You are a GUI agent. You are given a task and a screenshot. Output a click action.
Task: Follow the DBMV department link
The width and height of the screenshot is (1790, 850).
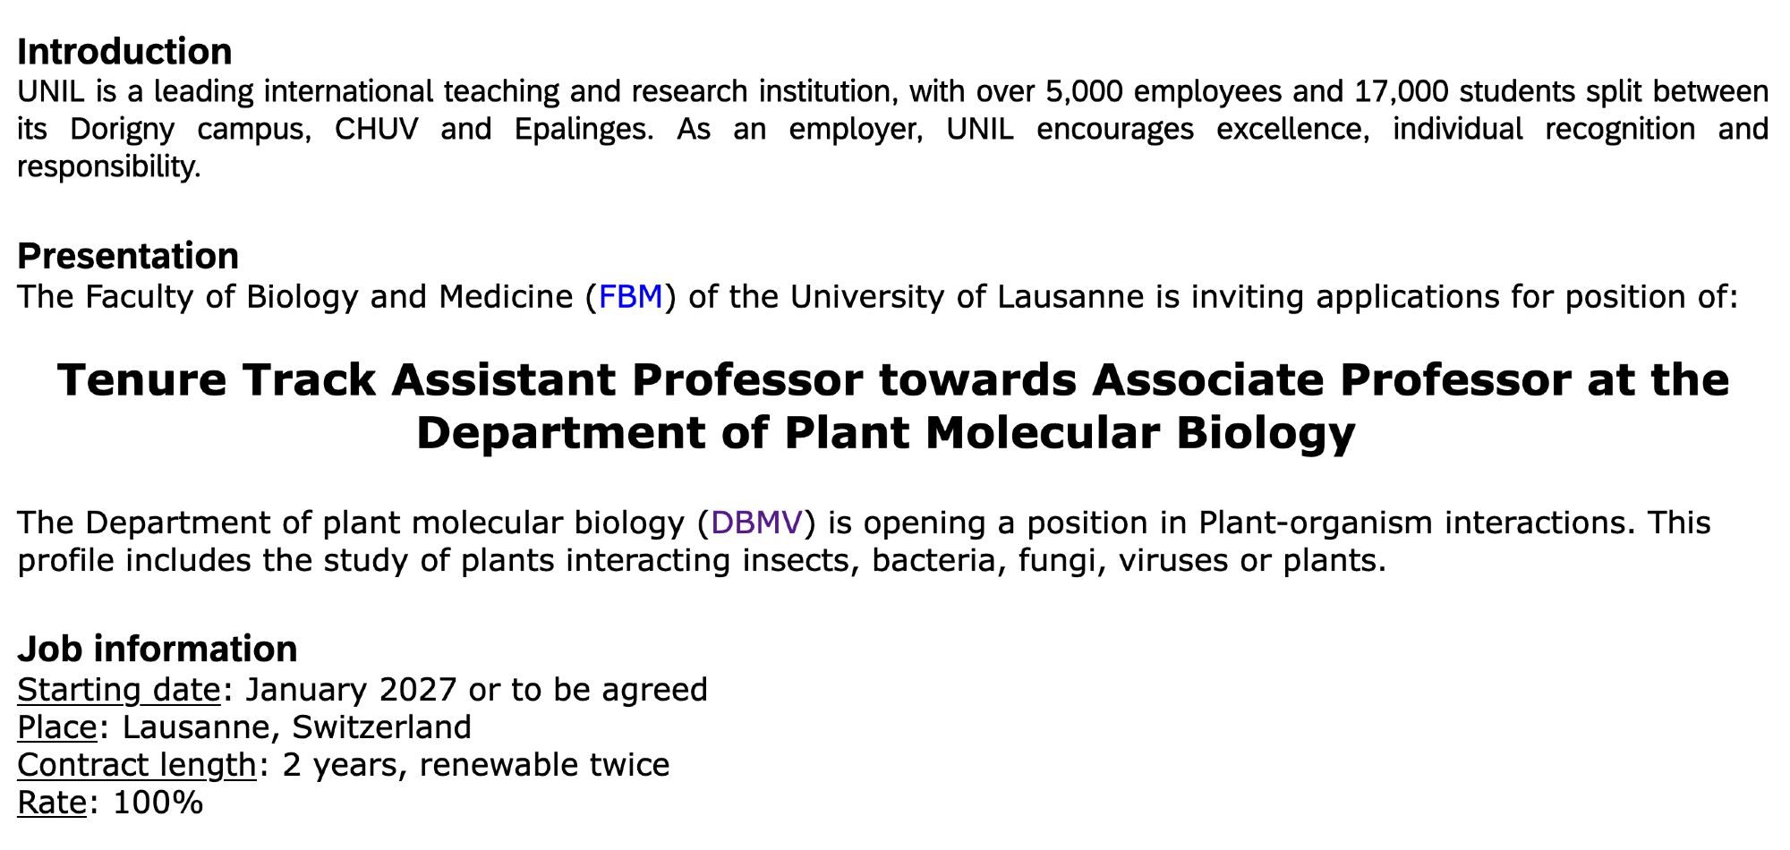(756, 523)
